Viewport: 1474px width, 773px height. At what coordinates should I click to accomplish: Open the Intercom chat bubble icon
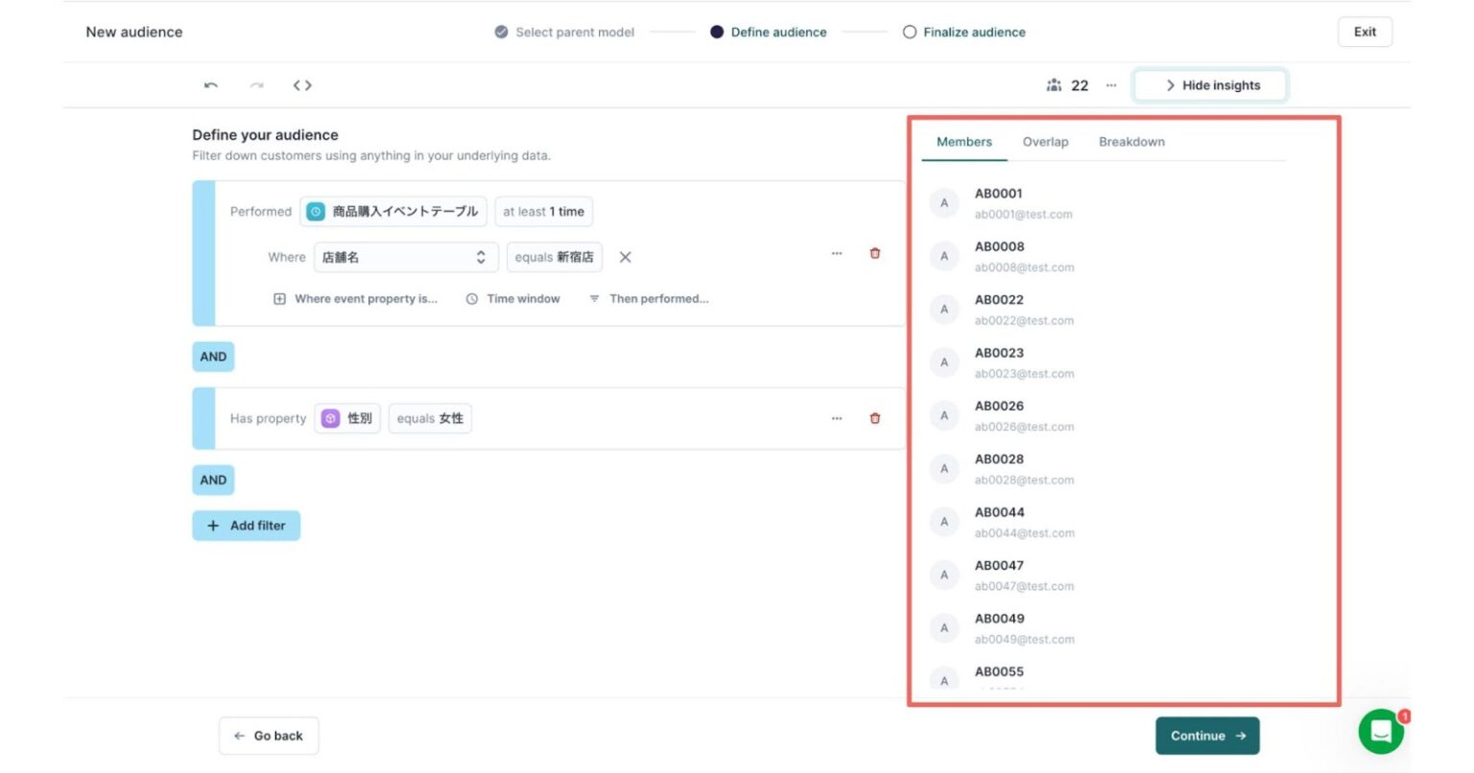coord(1380,731)
